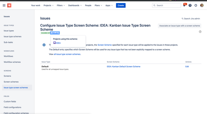
Task: Click the page help icon below Associate button
Action: tap(200, 32)
